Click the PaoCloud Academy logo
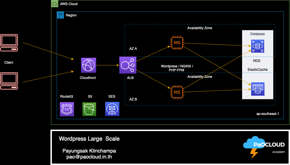The image size is (290, 165). coord(264,147)
